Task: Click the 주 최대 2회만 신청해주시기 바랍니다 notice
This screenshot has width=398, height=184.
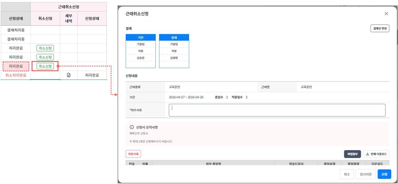Action: [151, 141]
